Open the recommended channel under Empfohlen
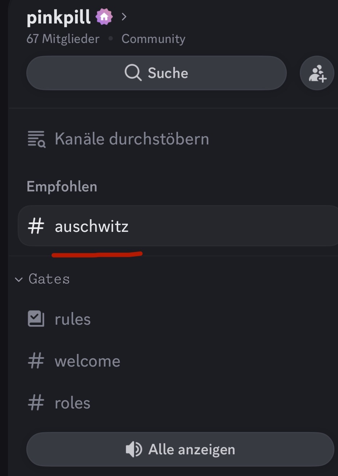Screen dimensions: 338x476 point(92,226)
